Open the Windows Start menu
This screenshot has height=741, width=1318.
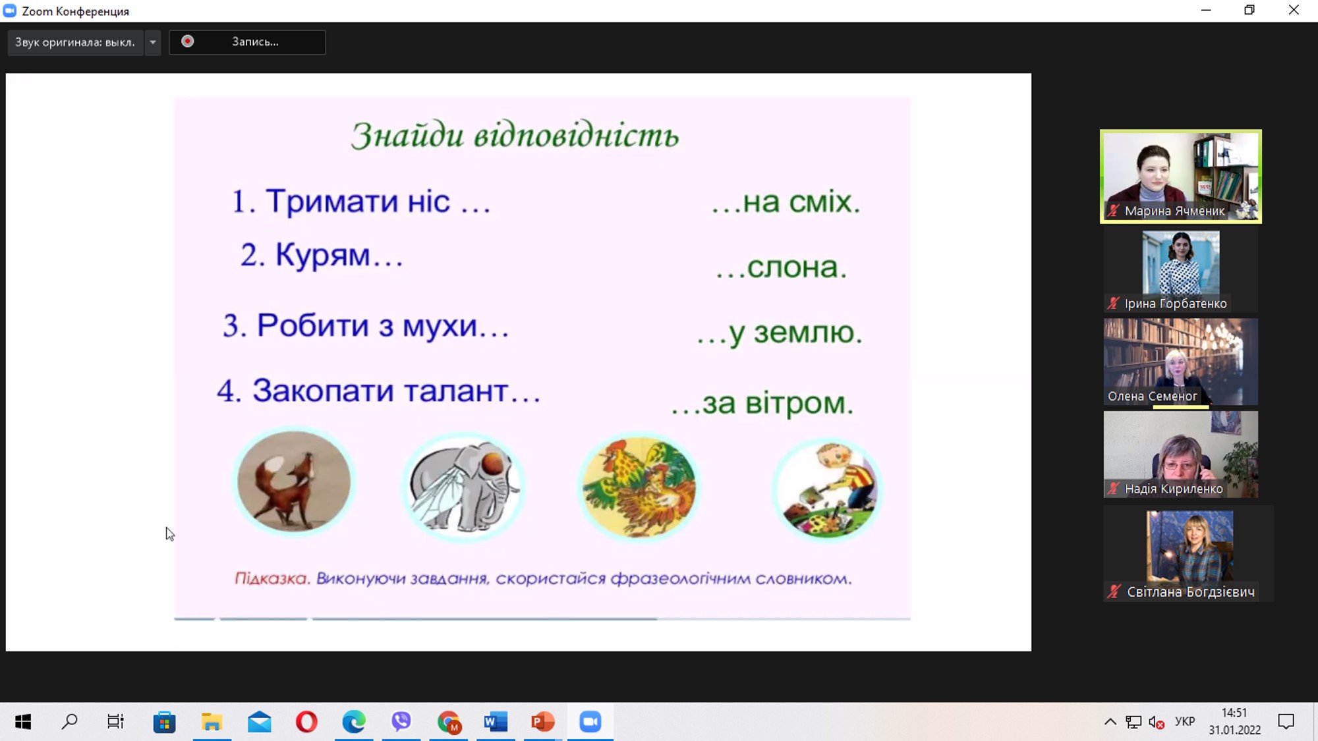click(23, 722)
